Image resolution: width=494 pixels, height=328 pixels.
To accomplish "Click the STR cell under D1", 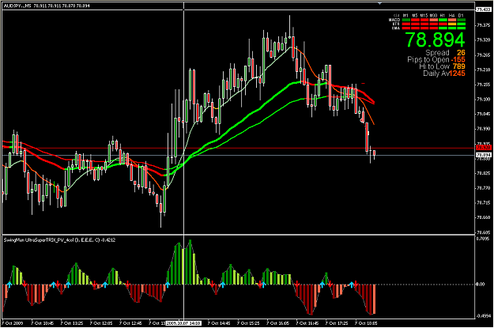I will 462,24.
